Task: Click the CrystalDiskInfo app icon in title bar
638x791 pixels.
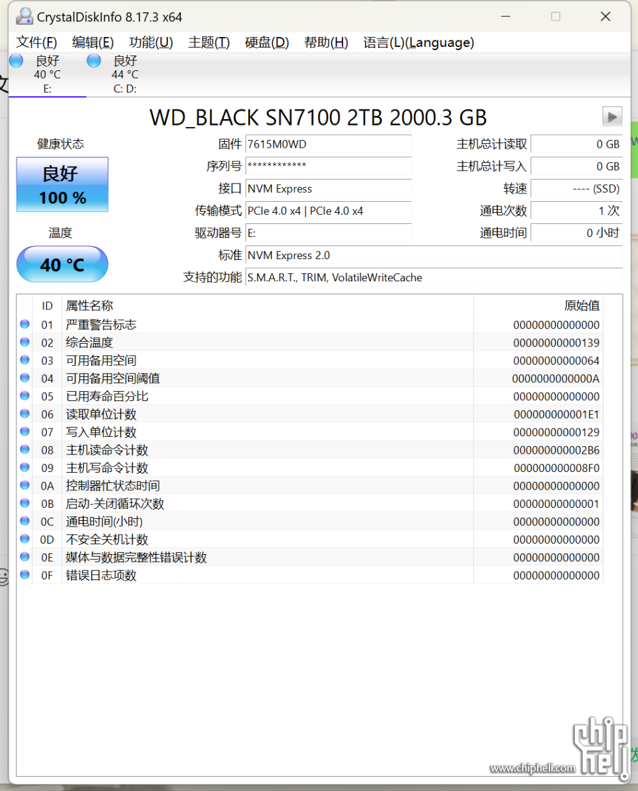Action: pos(23,16)
